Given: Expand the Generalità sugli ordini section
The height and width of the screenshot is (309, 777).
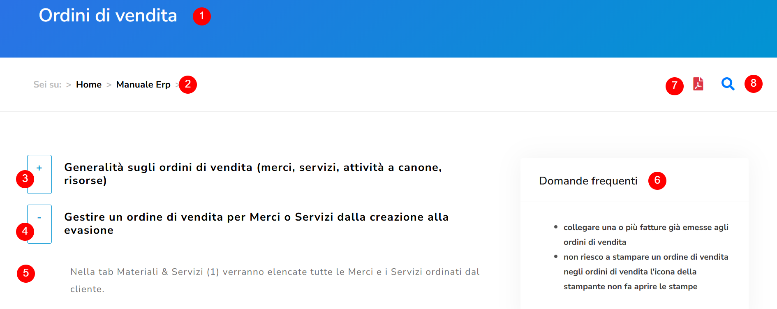Looking at the screenshot, I should click(39, 174).
